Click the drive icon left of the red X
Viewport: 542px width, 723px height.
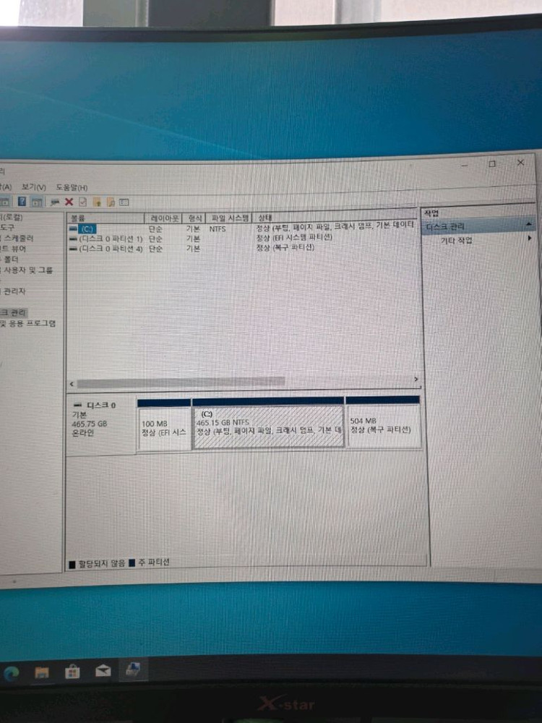coord(55,202)
